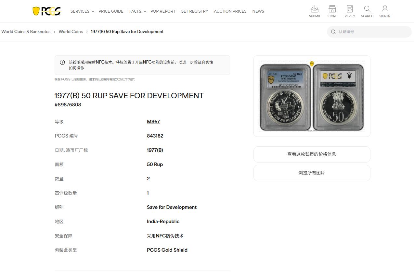Screen dimensions: 414x277
Task: Click the 查看这枚钱币的价格信息 button
Action: pos(311,154)
